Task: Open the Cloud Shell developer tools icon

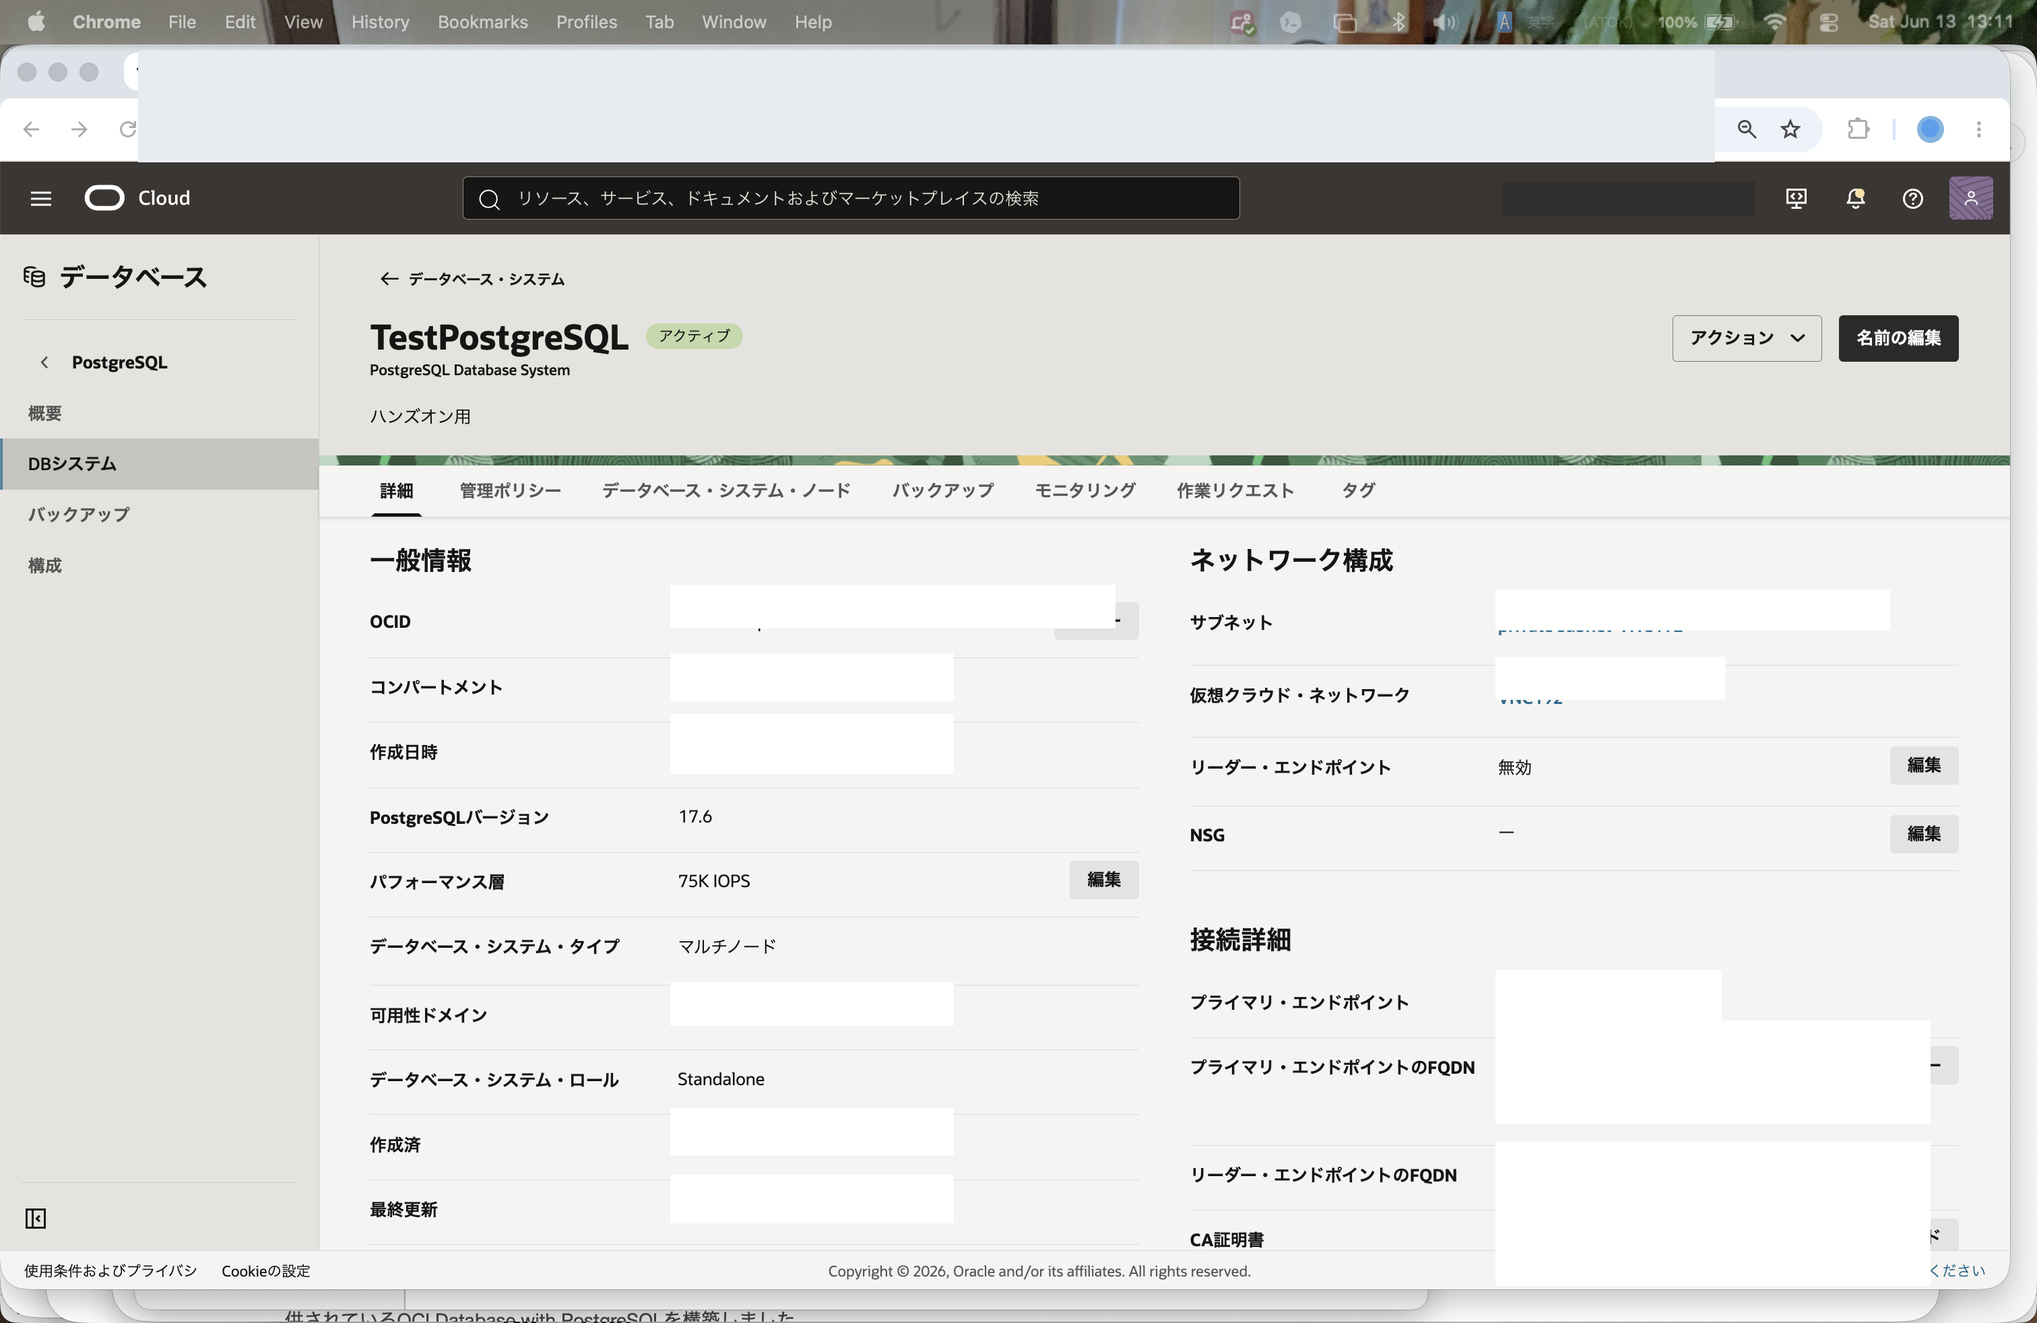Action: pos(1796,199)
